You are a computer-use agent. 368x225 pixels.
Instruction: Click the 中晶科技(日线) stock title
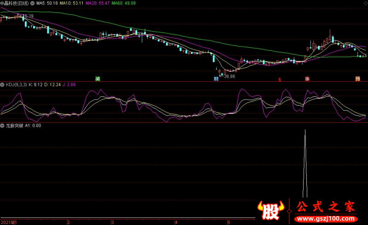[14, 3]
